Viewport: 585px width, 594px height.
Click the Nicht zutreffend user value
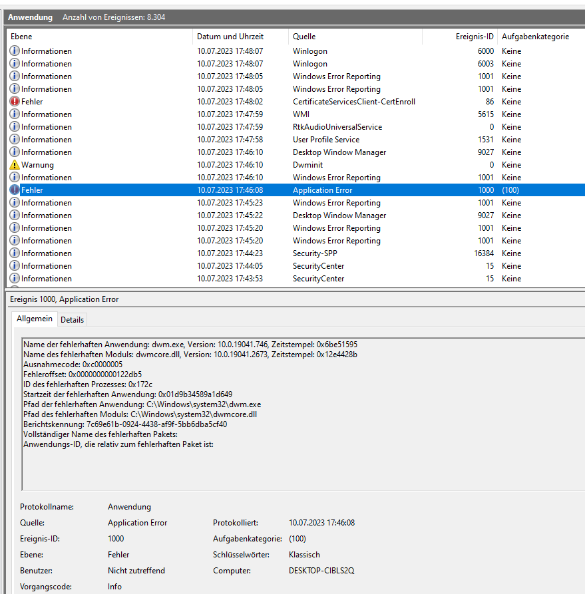136,571
